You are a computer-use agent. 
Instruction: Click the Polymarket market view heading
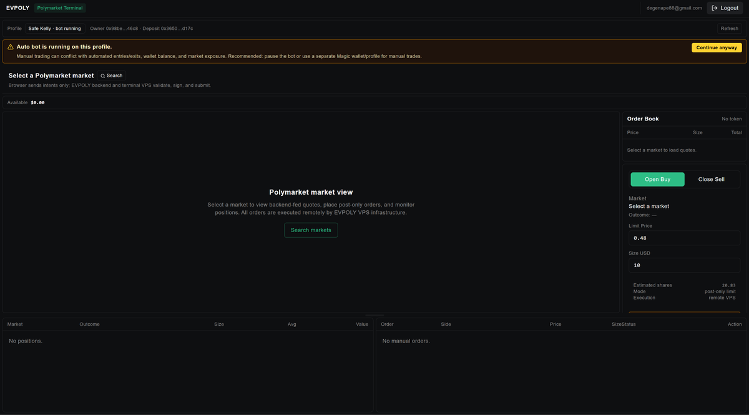[x=311, y=192]
